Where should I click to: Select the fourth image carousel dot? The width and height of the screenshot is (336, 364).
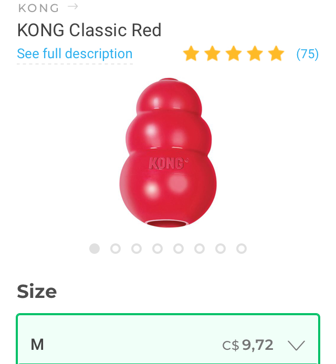click(x=157, y=249)
